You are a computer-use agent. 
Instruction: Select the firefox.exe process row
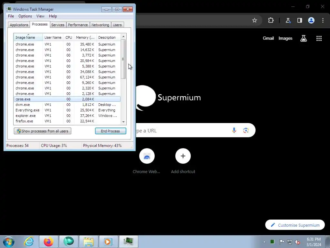(67, 121)
